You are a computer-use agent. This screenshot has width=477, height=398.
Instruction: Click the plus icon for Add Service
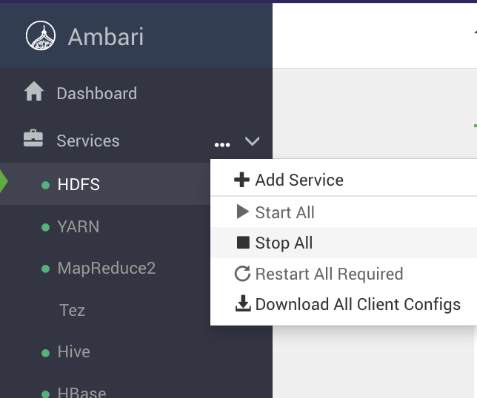tap(242, 180)
